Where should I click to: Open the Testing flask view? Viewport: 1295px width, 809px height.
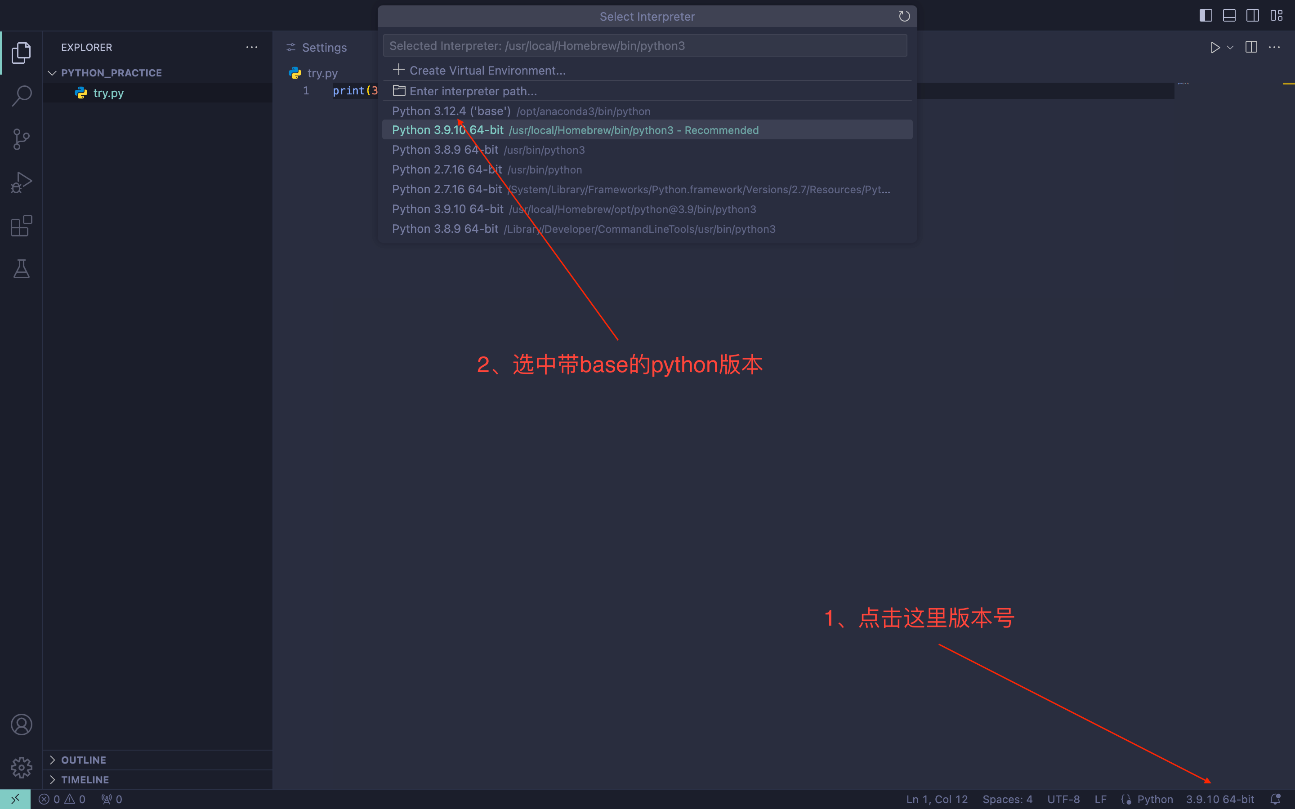pos(22,269)
